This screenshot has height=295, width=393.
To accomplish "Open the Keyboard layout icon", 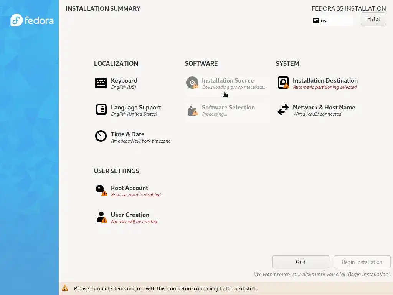I will point(101,83).
